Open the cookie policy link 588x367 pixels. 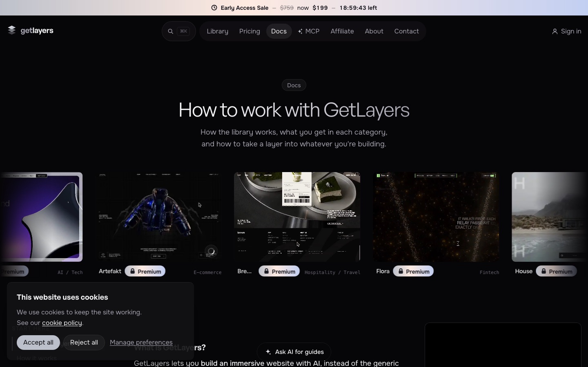click(x=62, y=323)
